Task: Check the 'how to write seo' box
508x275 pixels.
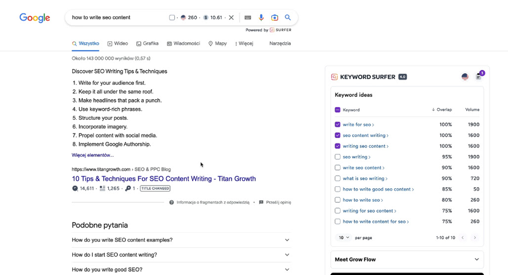Action: [x=338, y=200]
